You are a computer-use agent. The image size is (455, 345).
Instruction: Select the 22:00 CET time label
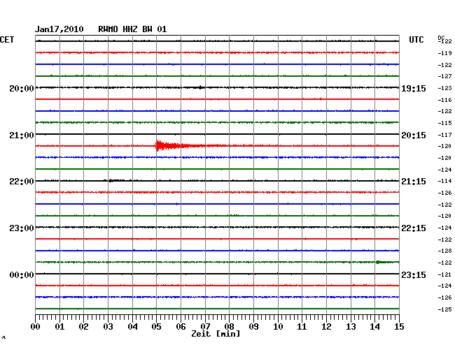[x=22, y=182]
